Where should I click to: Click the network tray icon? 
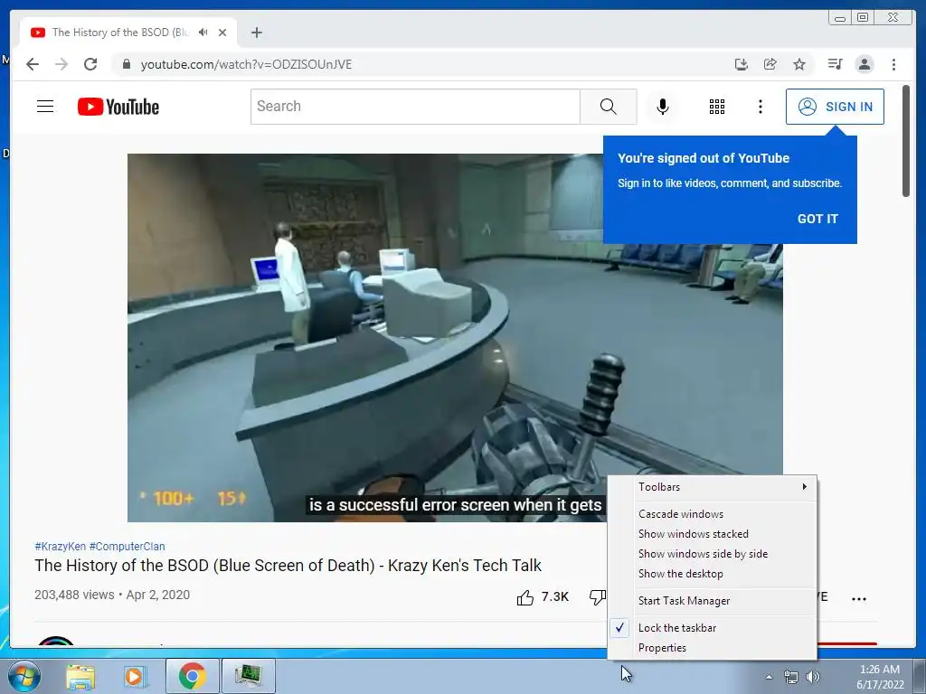[x=790, y=677]
